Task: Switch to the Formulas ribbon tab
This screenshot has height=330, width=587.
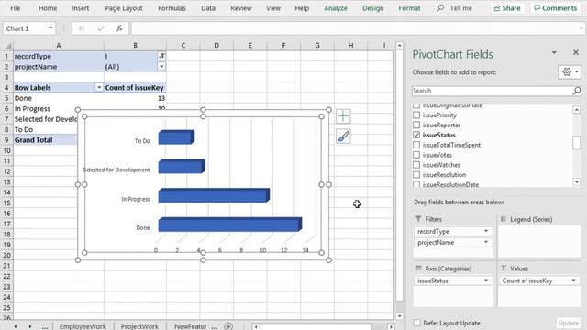Action: [172, 8]
